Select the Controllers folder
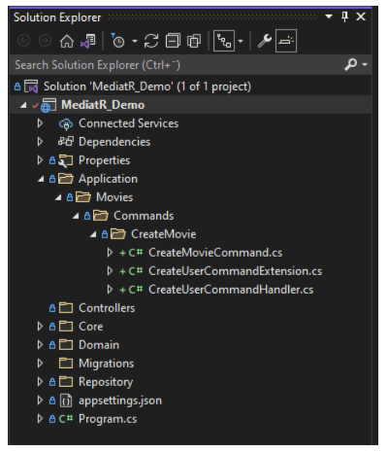This screenshot has width=388, height=453. tap(107, 308)
